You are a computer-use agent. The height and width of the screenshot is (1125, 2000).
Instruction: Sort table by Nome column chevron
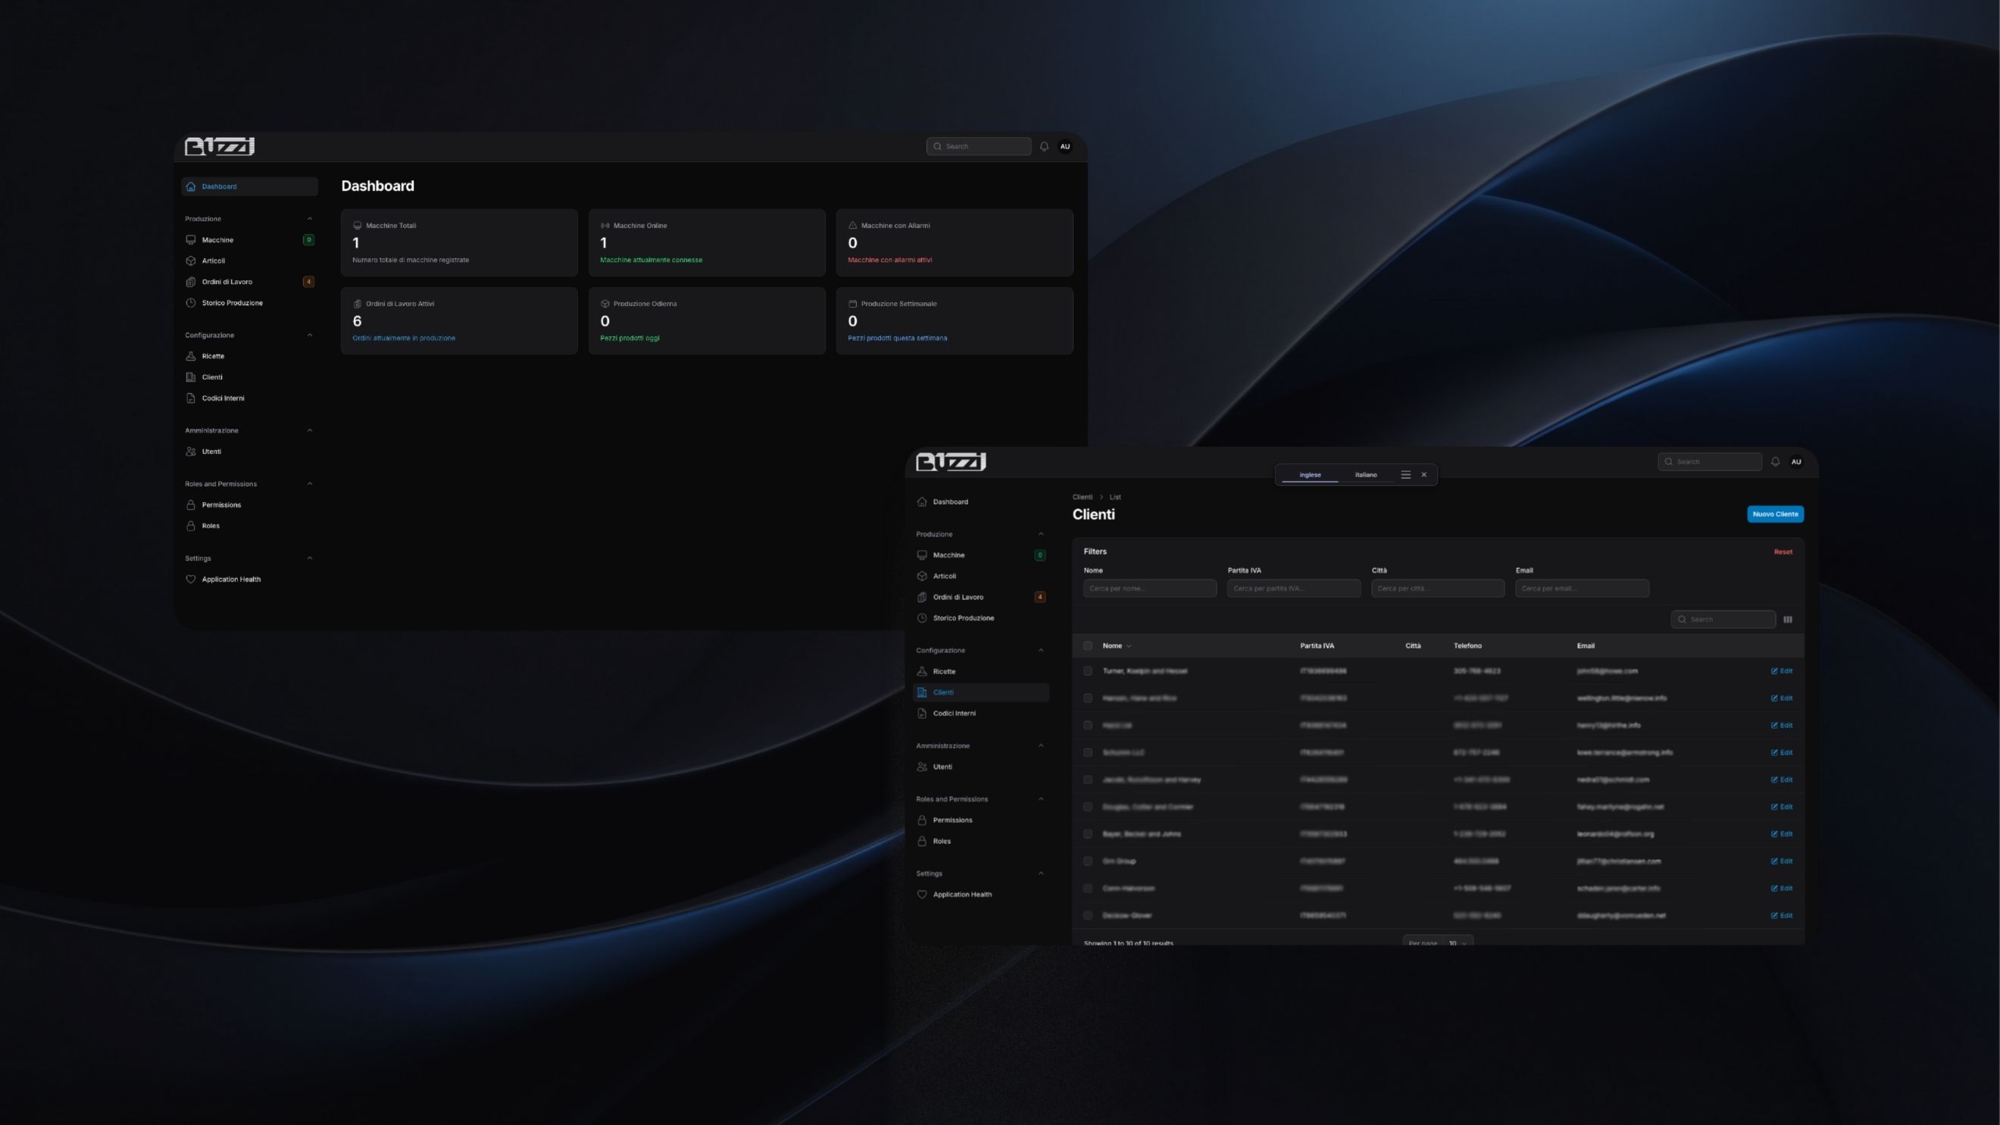coord(1129,646)
